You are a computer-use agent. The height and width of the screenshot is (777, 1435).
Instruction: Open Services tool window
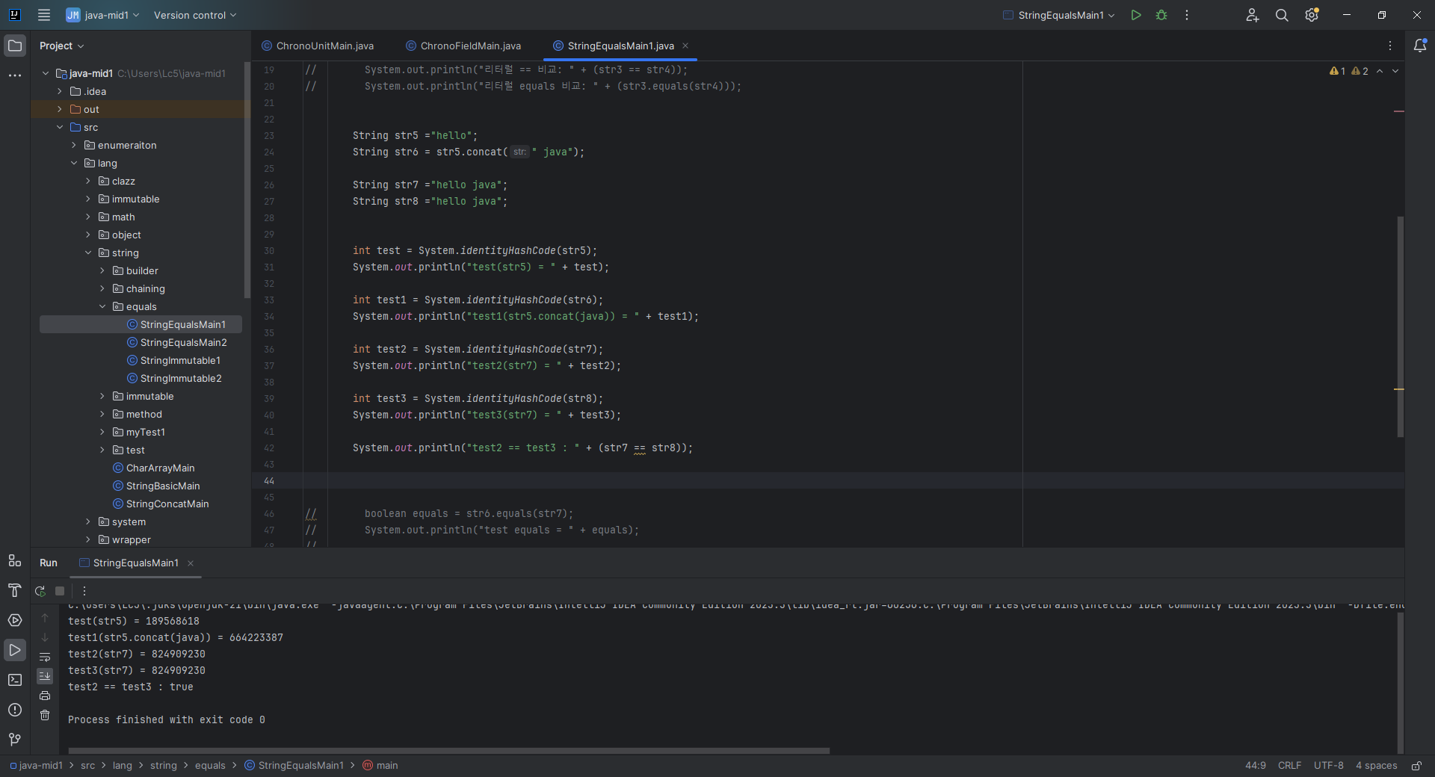[15, 620]
